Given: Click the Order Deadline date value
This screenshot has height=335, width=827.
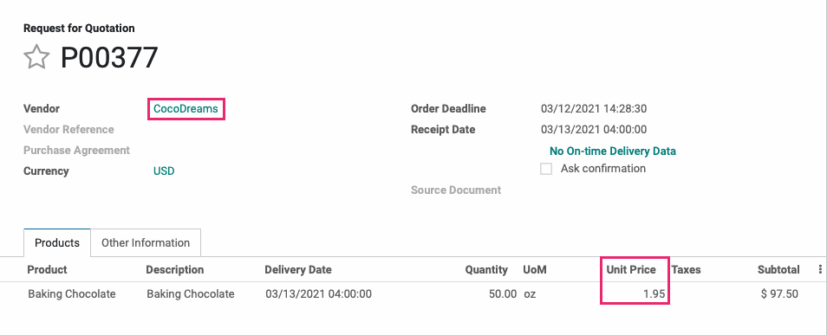Looking at the screenshot, I should 594,109.
